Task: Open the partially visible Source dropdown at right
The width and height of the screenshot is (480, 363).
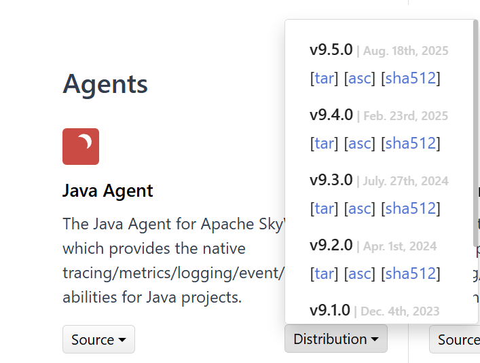Action: coord(455,339)
